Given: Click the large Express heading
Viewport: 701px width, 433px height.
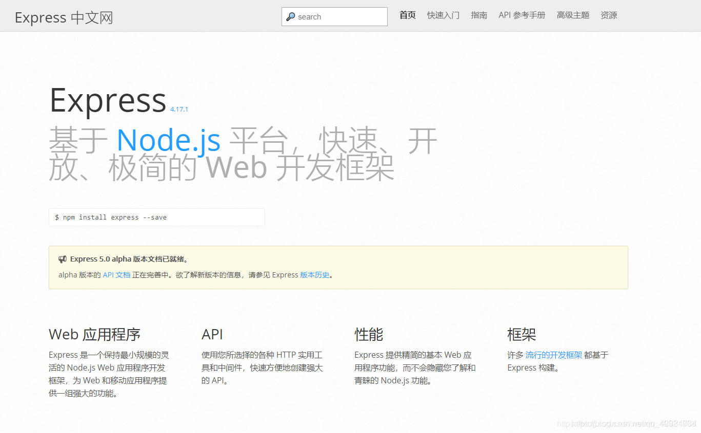Looking at the screenshot, I should coord(108,100).
